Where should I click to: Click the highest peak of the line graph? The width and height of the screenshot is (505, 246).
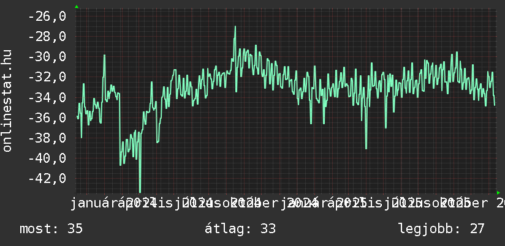(235, 27)
